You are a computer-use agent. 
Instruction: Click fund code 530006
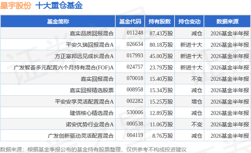click(135, 112)
